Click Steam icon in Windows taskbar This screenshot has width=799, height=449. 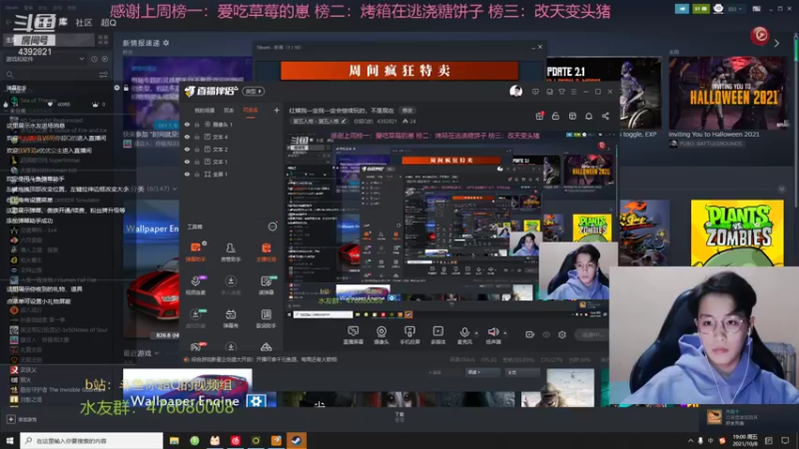pos(296,440)
